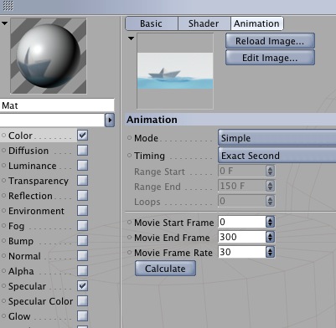Enable the Fog channel checkbox
Viewport: 336px width, 328px height.
click(x=83, y=226)
